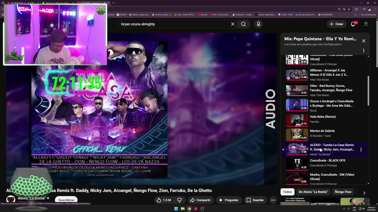This screenshot has width=378, height=212.
Task: Open the Windows Start menu
Action: (x=176, y=209)
